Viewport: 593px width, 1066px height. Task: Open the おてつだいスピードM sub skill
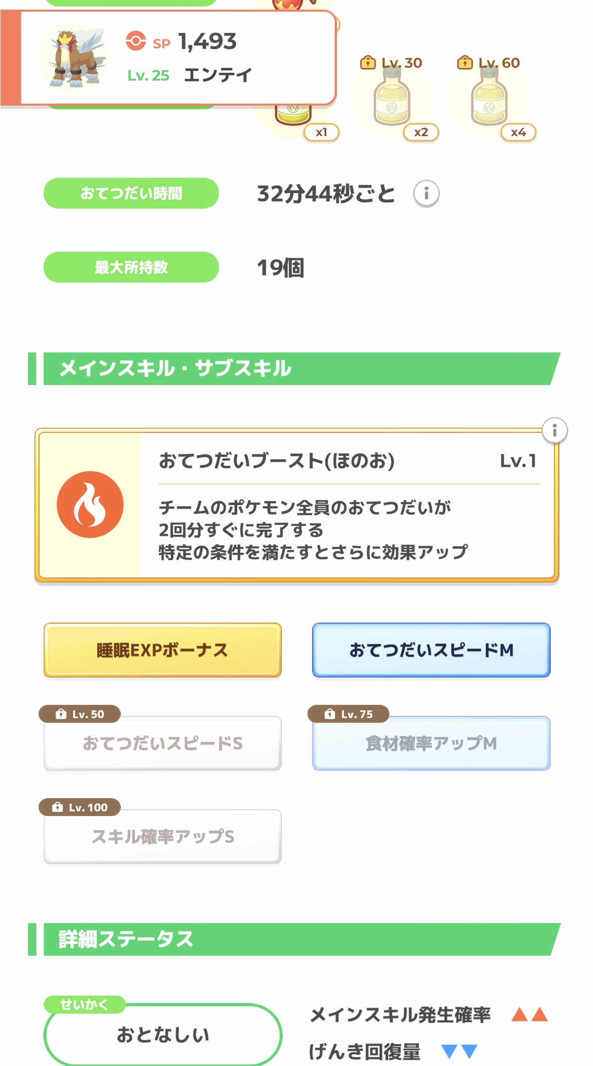(431, 650)
